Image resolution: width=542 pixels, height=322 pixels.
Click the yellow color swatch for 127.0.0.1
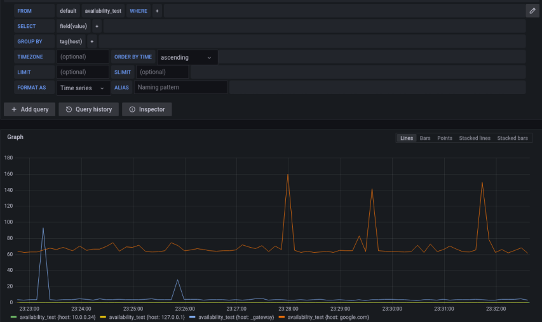[103, 317]
